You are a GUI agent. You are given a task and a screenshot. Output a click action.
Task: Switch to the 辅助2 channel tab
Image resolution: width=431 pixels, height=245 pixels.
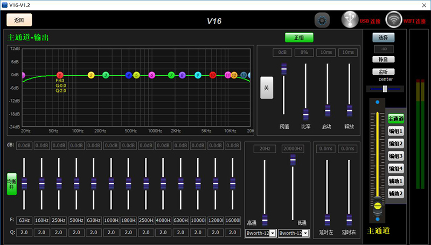pos(396,193)
